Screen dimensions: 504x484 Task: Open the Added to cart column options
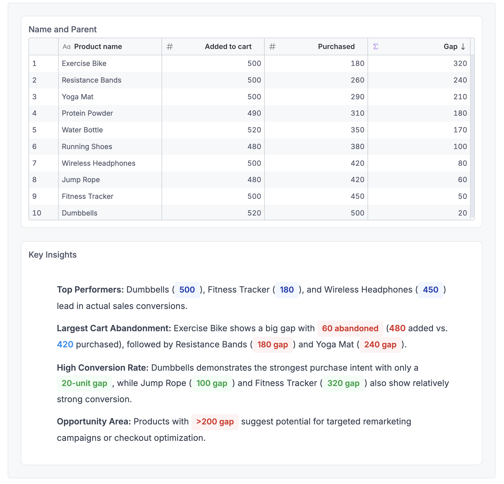228,47
